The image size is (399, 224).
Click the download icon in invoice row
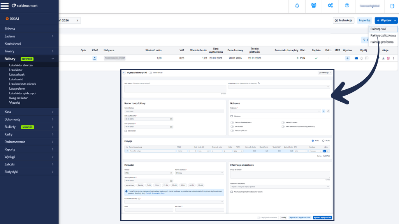(383, 58)
